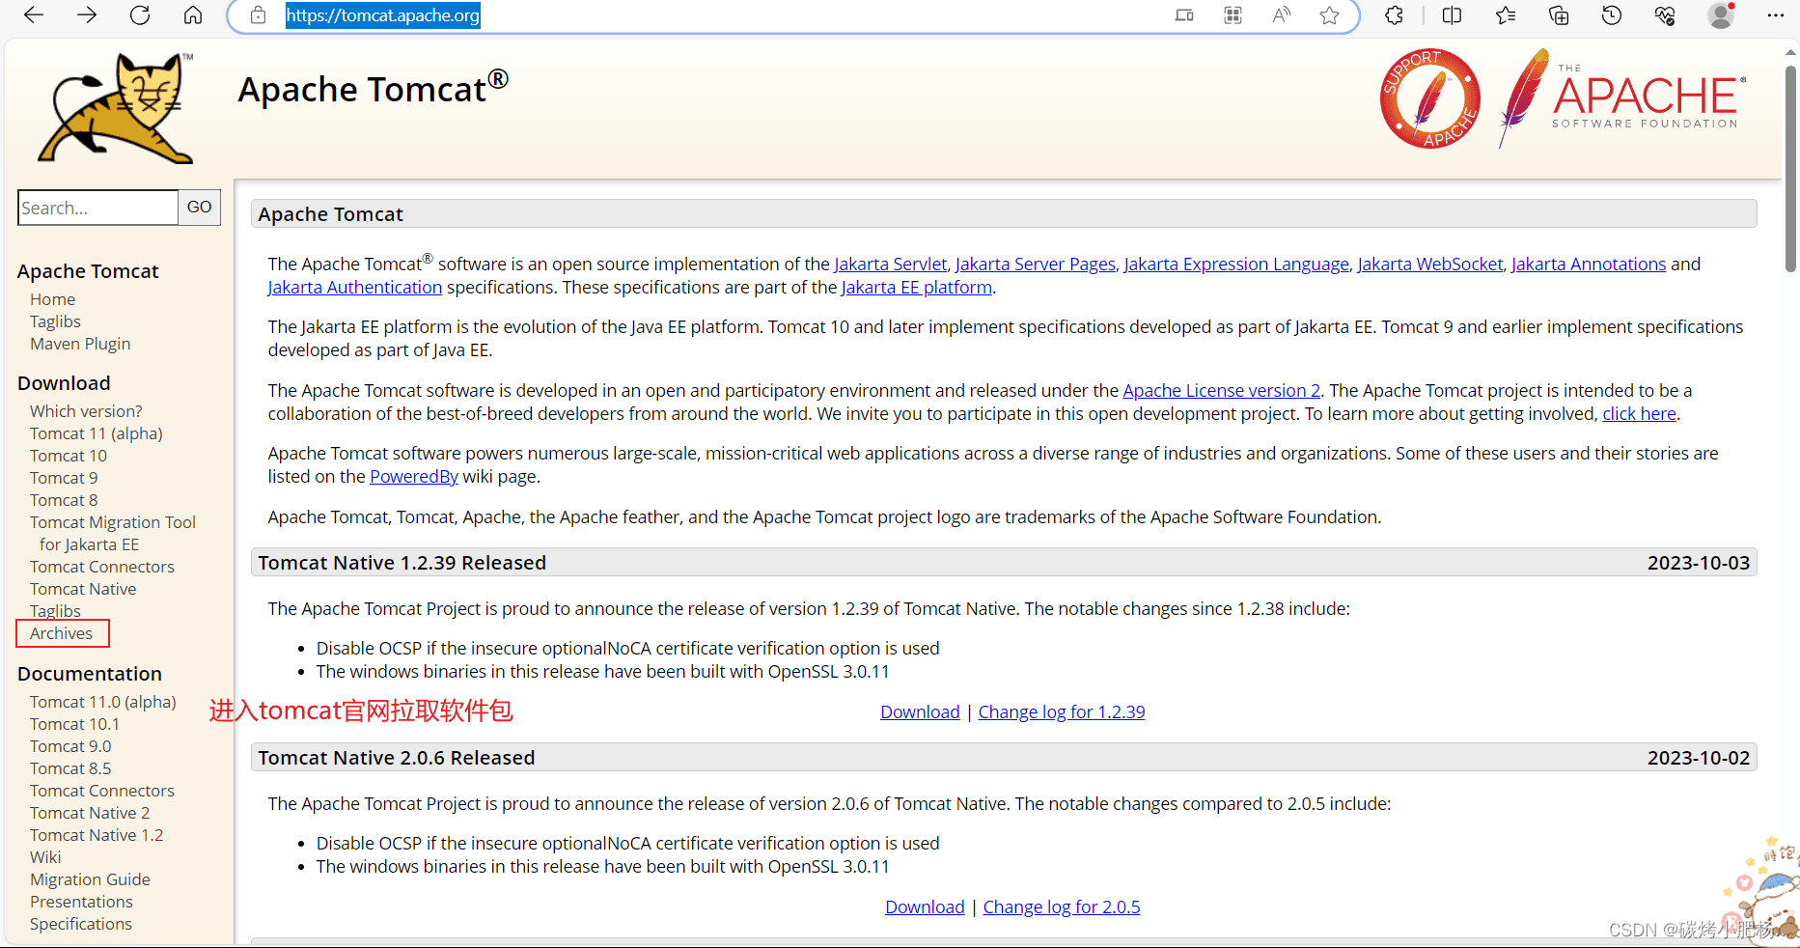Open Tomcat 9.0 documentation
Screen dimensions: 1800x948
pos(70,746)
